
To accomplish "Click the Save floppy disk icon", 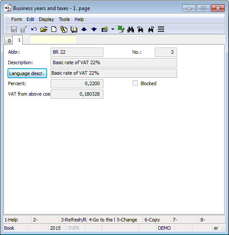I will tap(14, 29).
